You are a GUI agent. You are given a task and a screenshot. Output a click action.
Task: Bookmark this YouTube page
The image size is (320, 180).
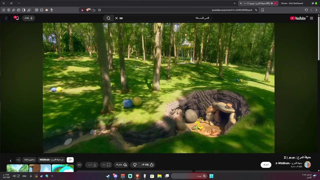pyautogui.click(x=262, y=10)
